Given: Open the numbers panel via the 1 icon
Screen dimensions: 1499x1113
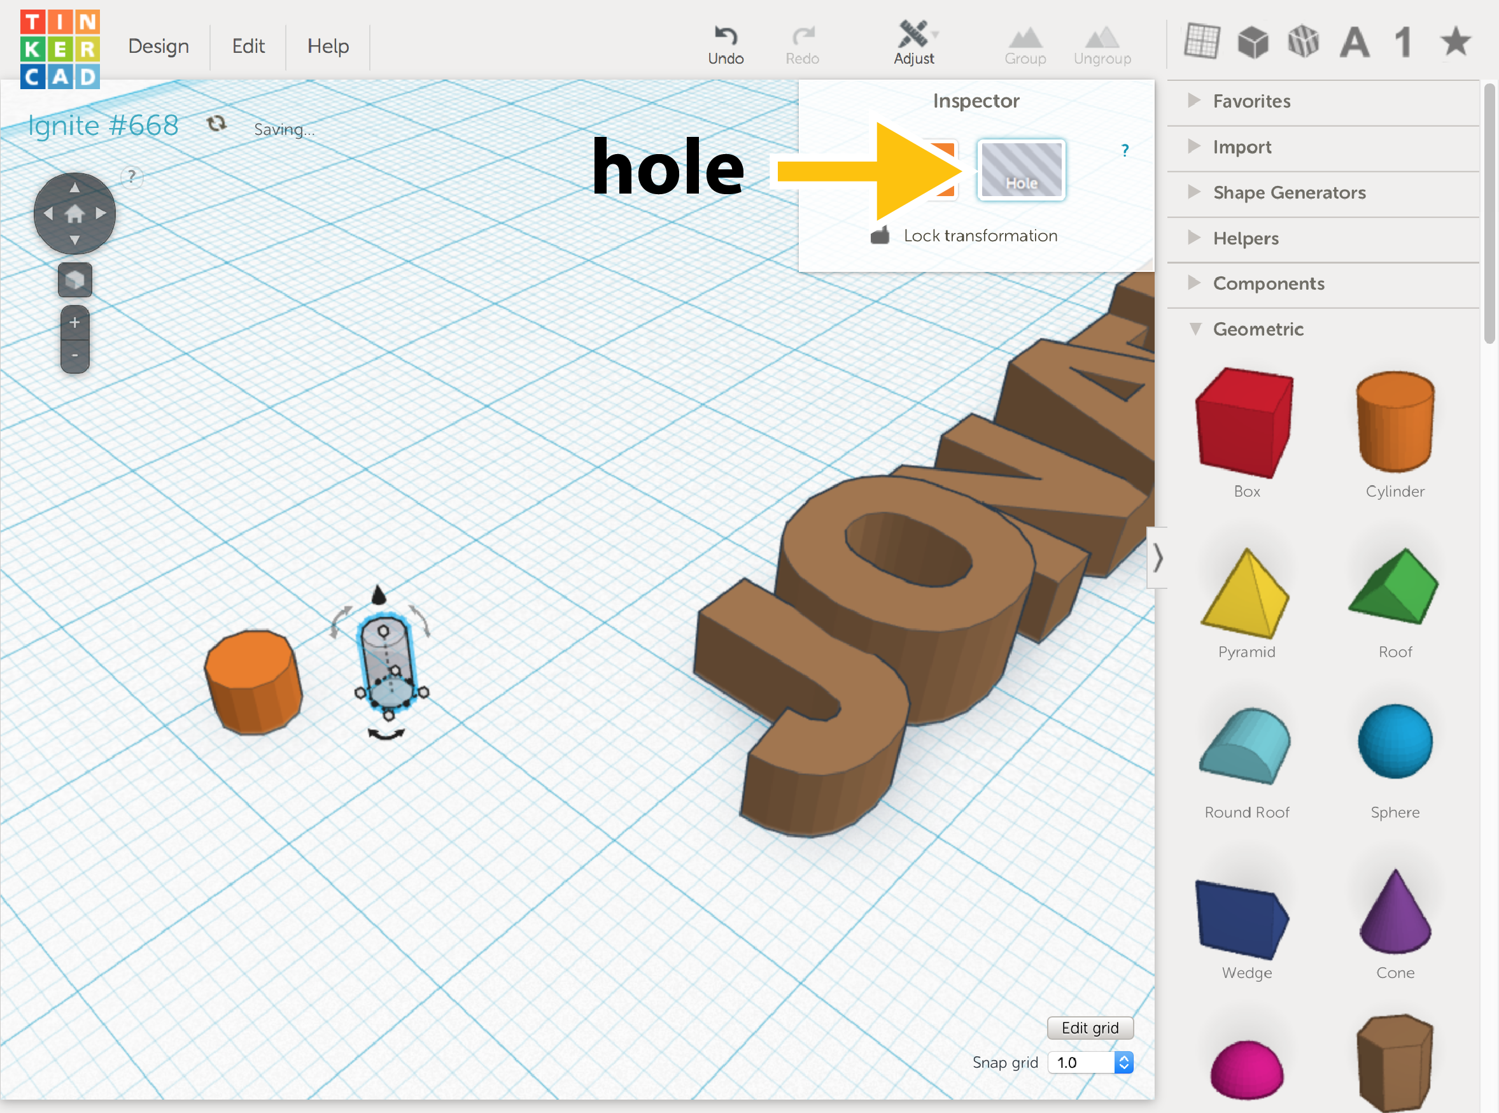Looking at the screenshot, I should pos(1403,42).
